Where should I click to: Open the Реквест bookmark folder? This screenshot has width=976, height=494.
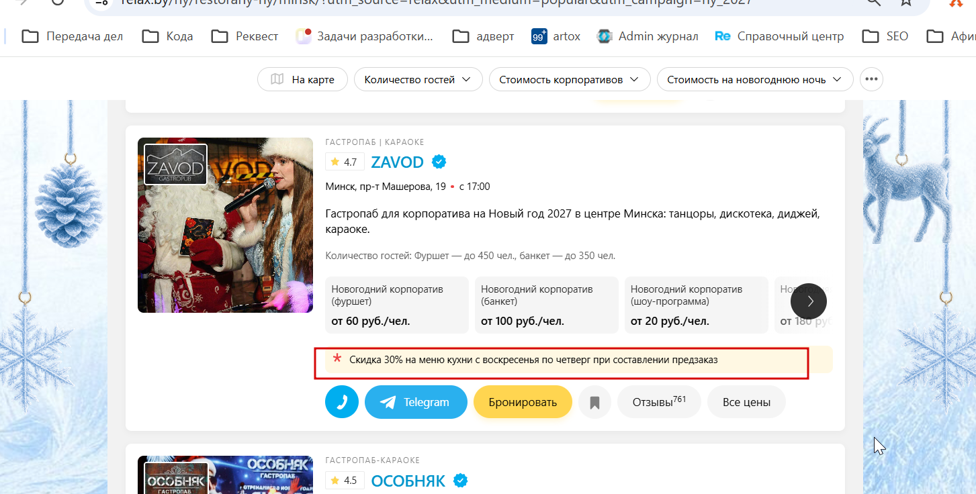click(245, 36)
